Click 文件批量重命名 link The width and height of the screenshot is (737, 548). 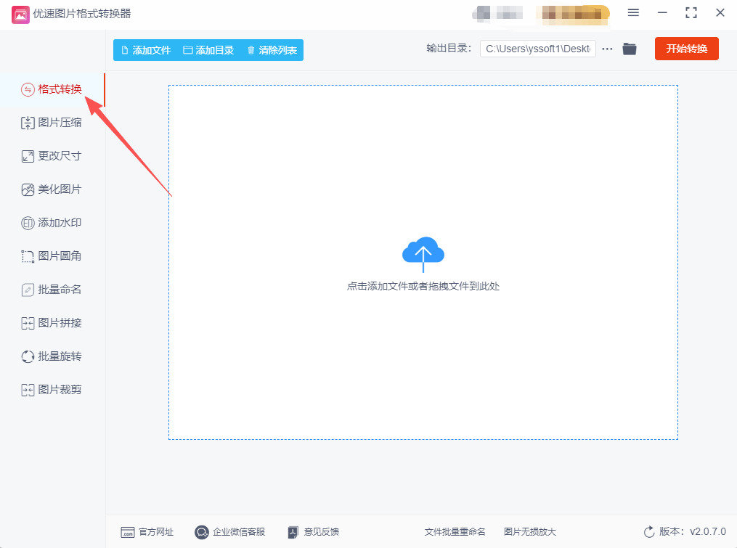[x=455, y=532]
